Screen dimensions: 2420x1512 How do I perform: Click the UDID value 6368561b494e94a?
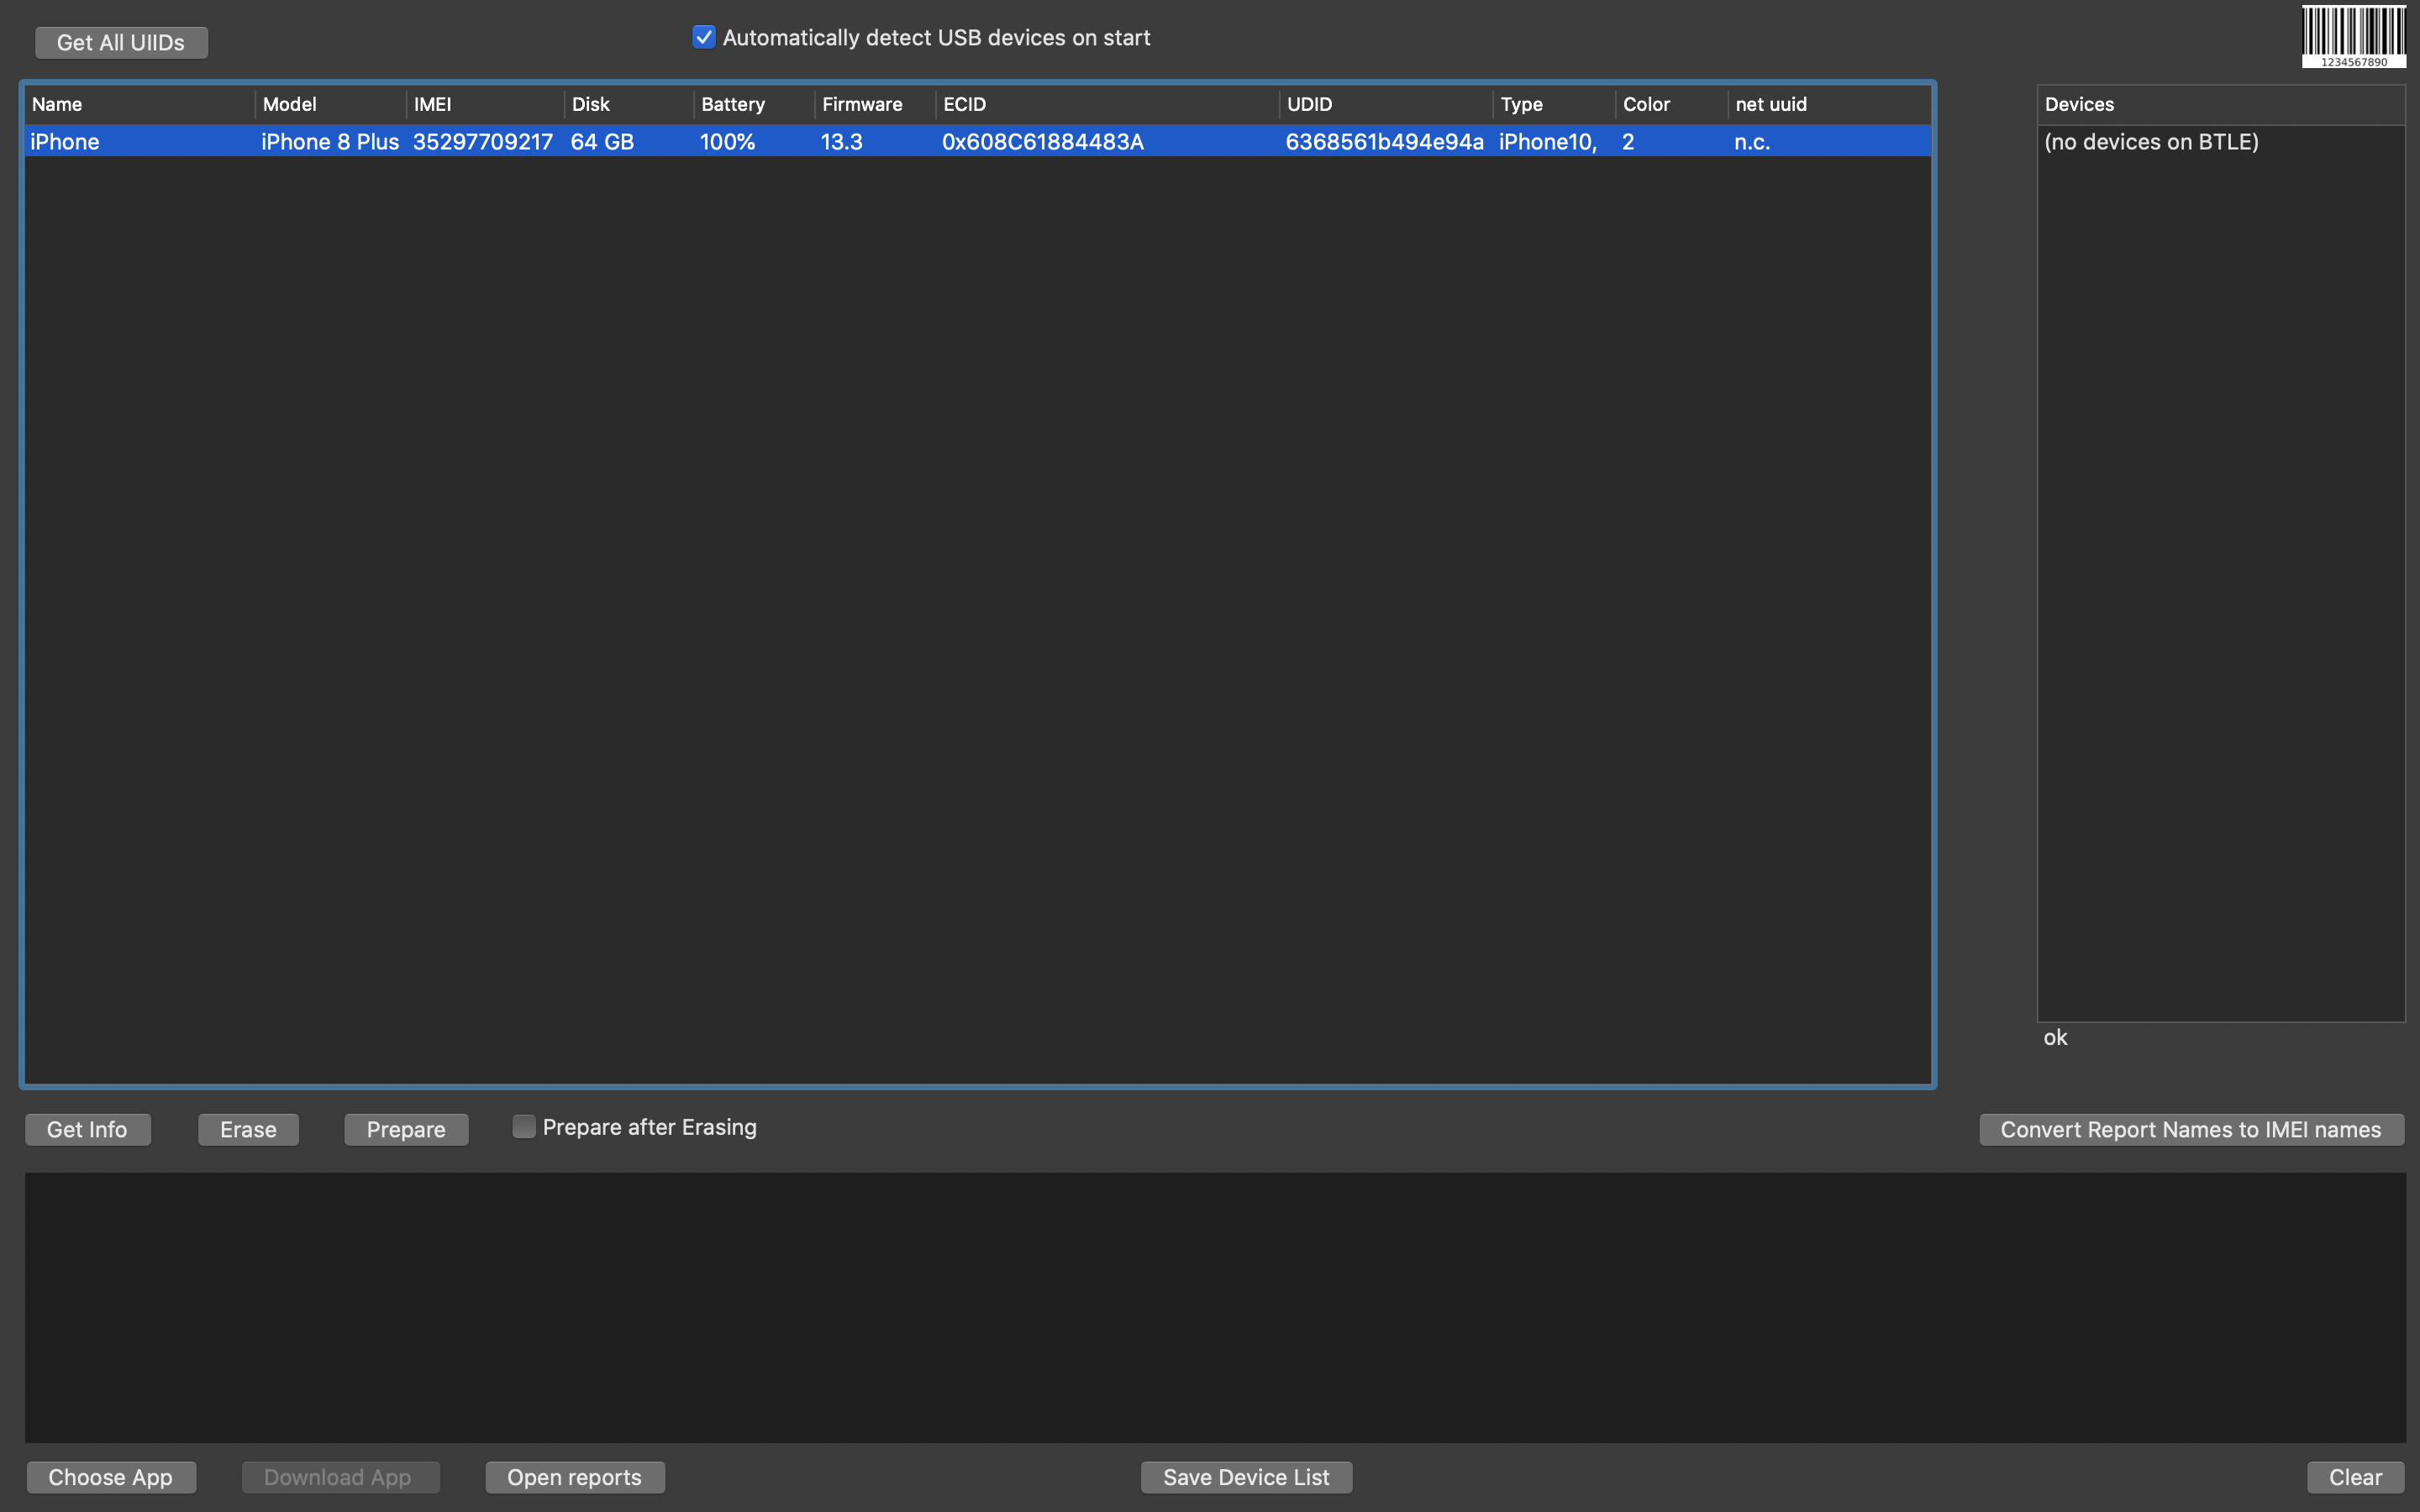pos(1384,141)
